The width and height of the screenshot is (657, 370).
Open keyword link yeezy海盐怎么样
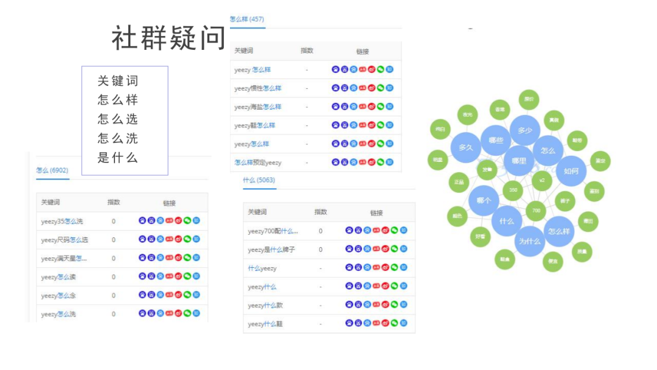[258, 107]
